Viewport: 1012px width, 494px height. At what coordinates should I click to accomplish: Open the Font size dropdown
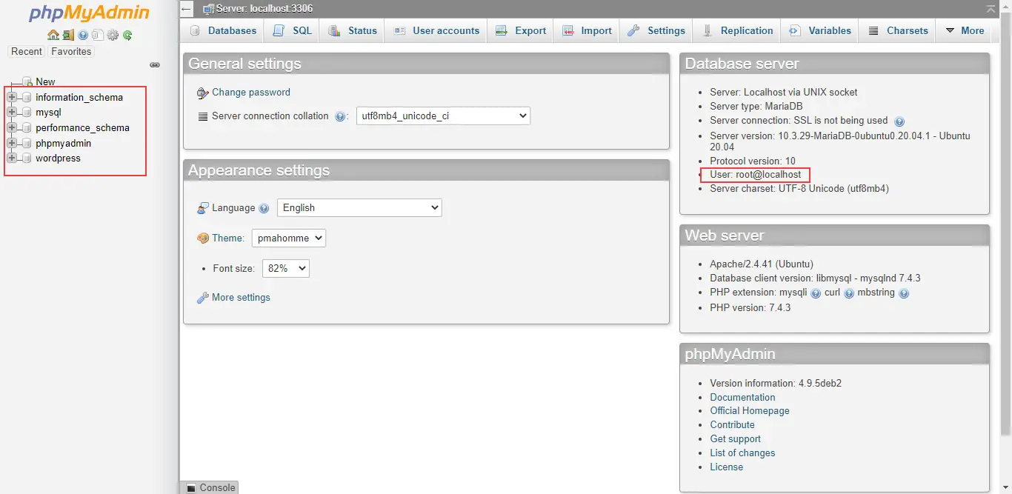click(285, 269)
